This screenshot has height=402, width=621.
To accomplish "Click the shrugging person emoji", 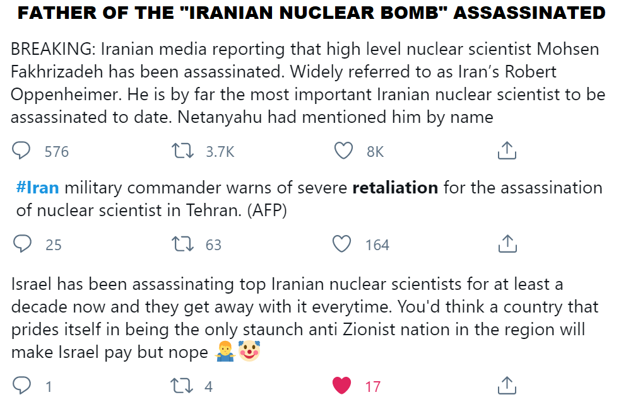I will coord(225,352).
